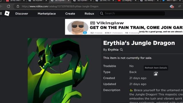The width and height of the screenshot is (183, 103).
Task: Click the Tradable value 'No'
Action: 132,66
